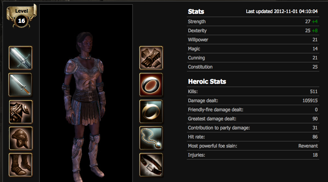
Task: Open the chest armor equipment slot
Action: click(21, 112)
